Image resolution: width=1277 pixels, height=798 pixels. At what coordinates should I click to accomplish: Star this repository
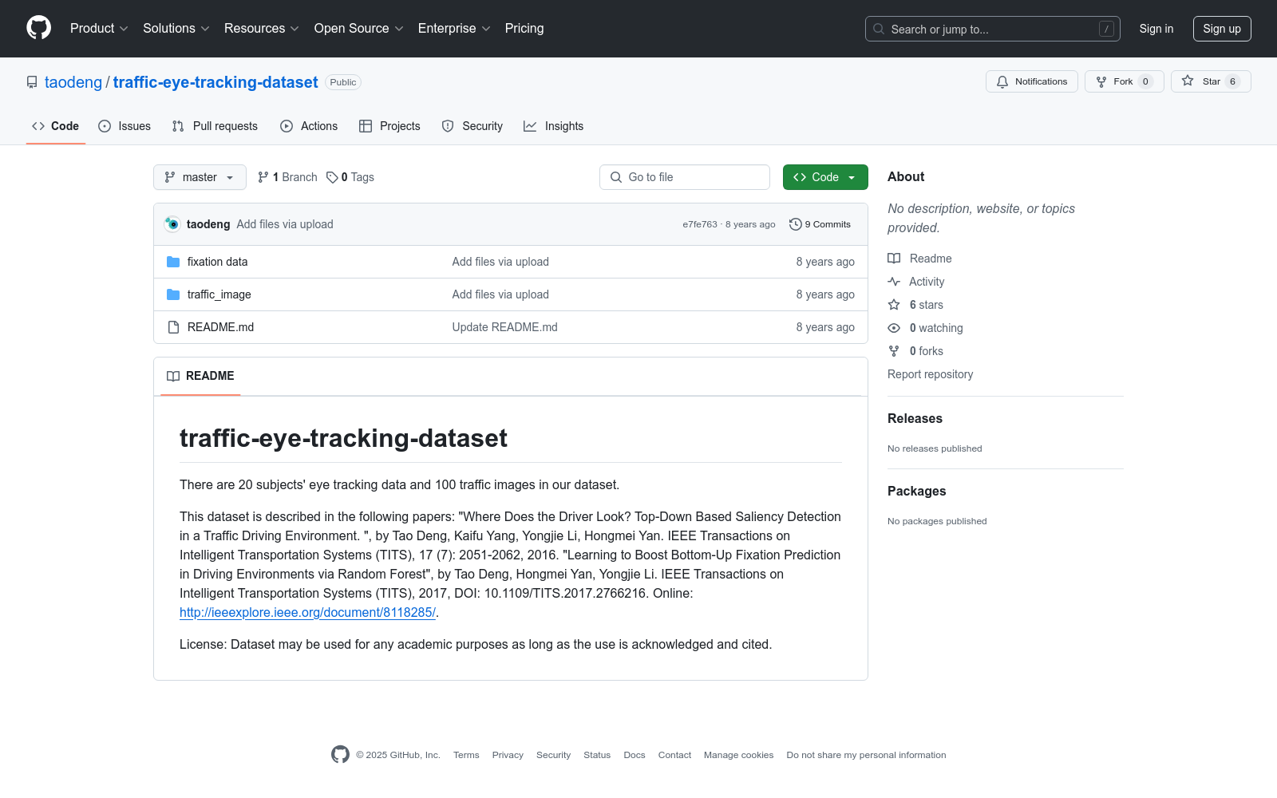point(1211,81)
